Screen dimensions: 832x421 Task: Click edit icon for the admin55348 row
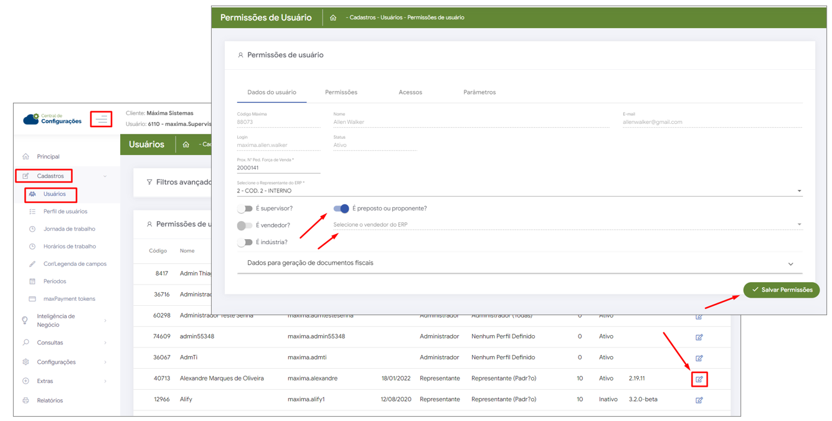pos(699,337)
